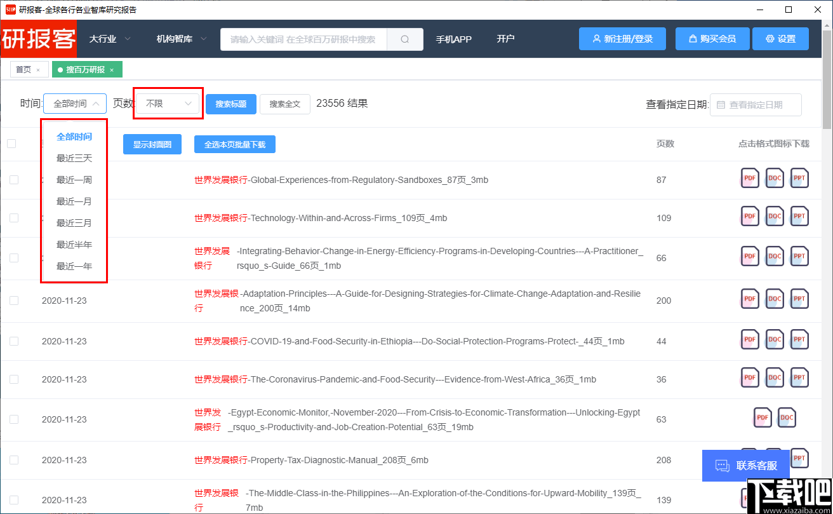Open the 开户 menu item
This screenshot has height=514, width=833.
pyautogui.click(x=505, y=39)
